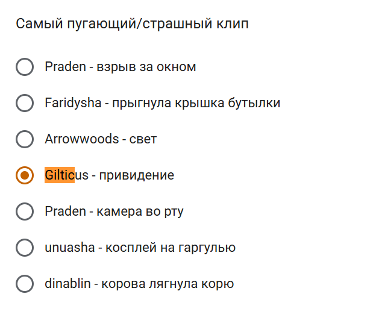Screen dimensions: 376x332
Task: Click the 'Gilticus - привидение' label text
Action: 109,175
